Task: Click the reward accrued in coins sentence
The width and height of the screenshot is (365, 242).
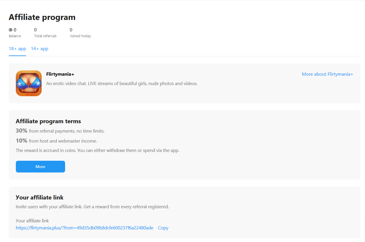Action: point(97,150)
